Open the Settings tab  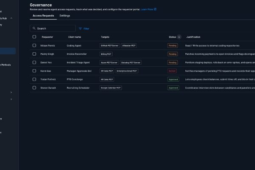coord(65,16)
